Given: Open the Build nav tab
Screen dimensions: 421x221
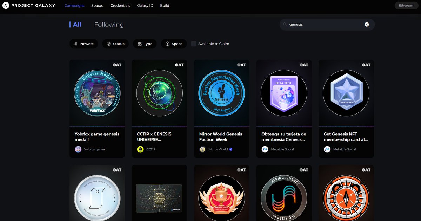Looking at the screenshot, I should pos(165,6).
